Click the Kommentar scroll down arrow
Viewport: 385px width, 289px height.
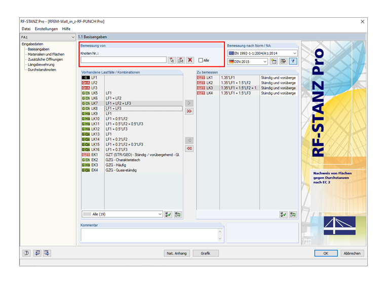coord(220,239)
